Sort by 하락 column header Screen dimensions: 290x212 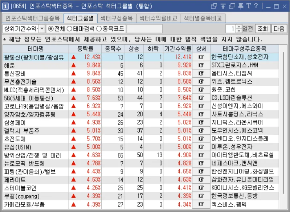pos(153,49)
